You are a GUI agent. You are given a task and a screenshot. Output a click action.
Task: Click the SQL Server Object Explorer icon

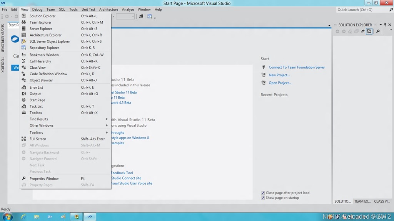click(24, 41)
